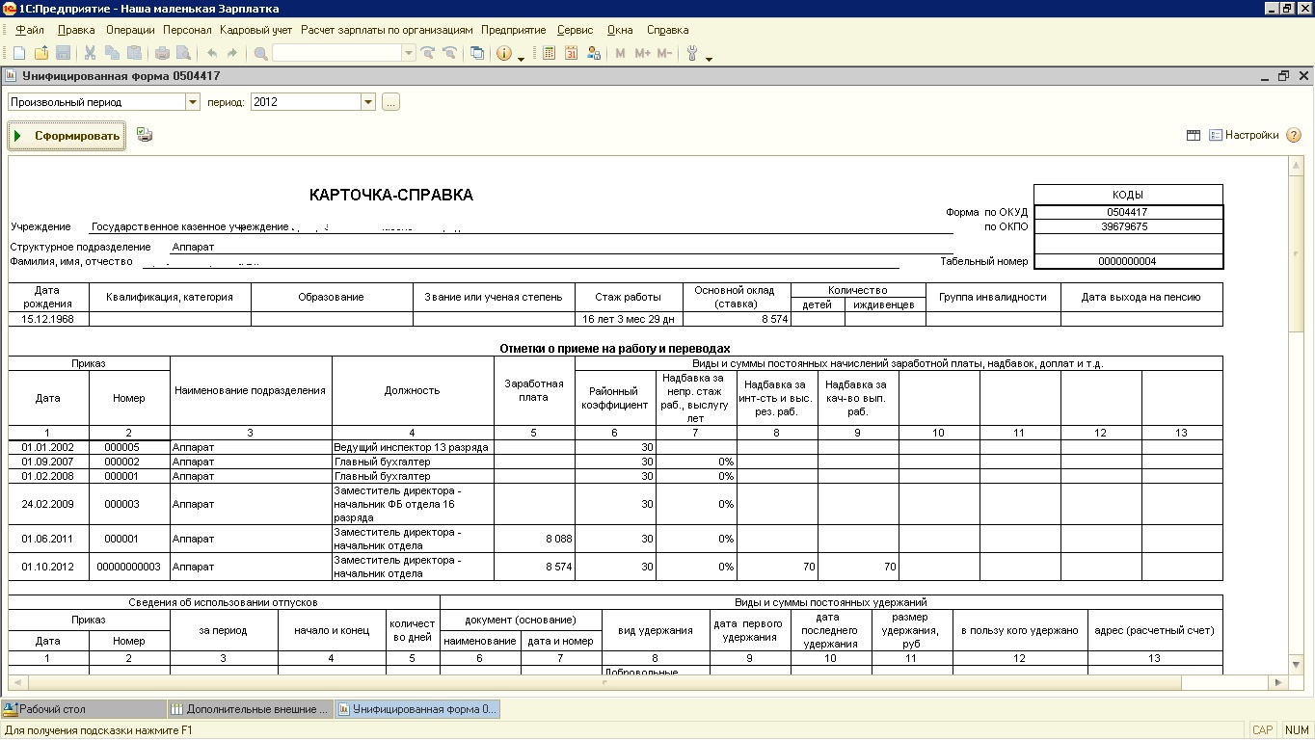Click the table layout icon left of Настройки
1315x740 pixels.
click(x=1194, y=136)
